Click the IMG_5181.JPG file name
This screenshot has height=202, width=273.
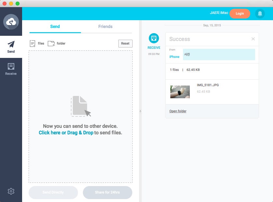(208, 85)
